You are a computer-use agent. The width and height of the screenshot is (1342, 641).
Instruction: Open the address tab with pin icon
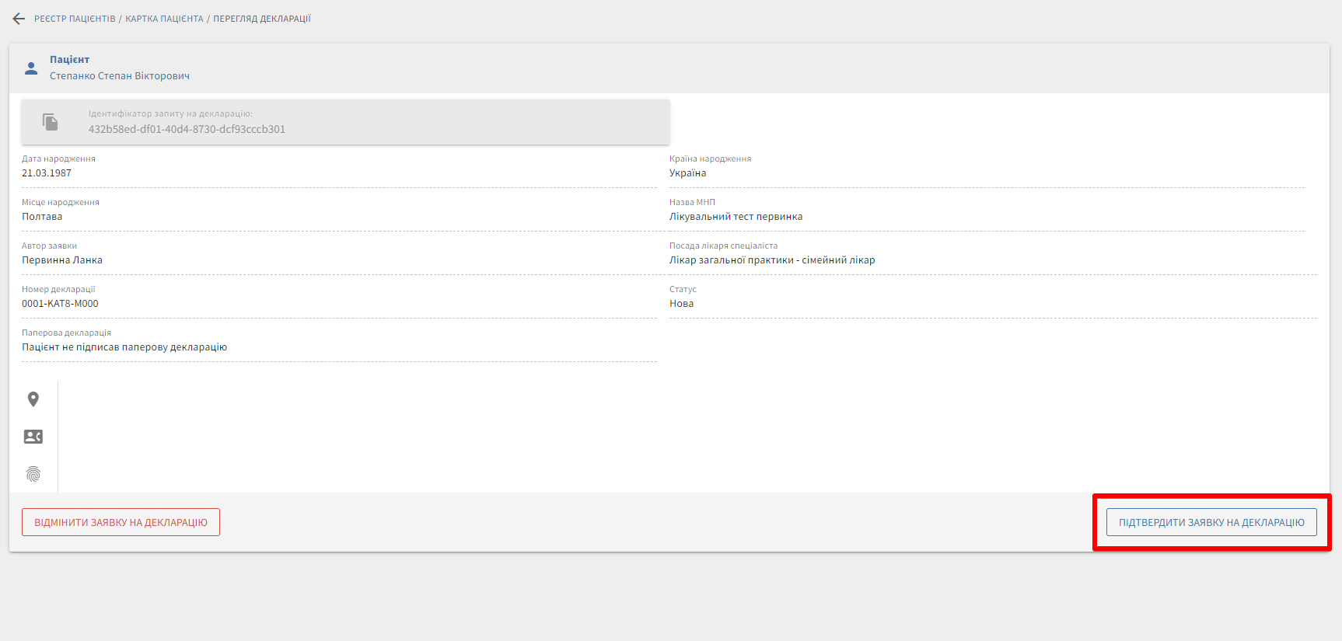click(33, 399)
